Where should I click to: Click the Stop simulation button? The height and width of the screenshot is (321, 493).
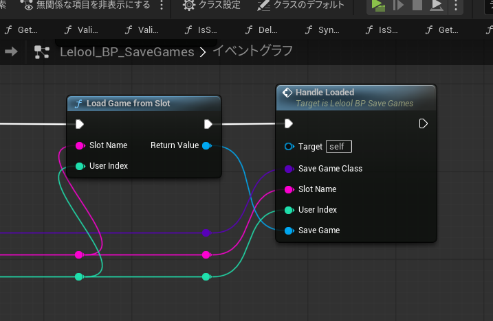point(417,5)
